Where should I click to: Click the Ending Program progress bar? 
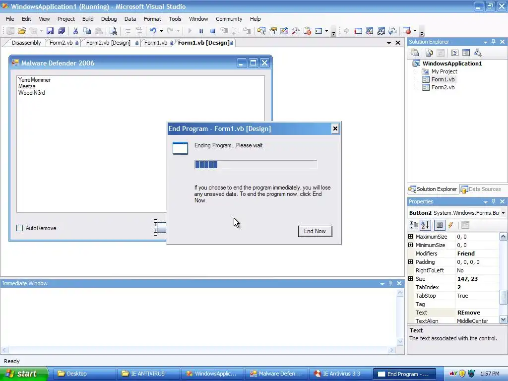255,165
